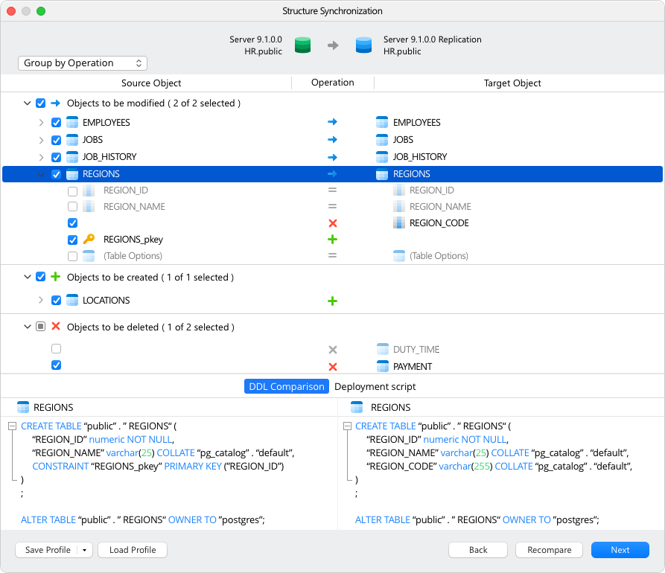Click the target REGIONS table icon
Image resolution: width=665 pixels, height=573 pixels.
pos(382,174)
